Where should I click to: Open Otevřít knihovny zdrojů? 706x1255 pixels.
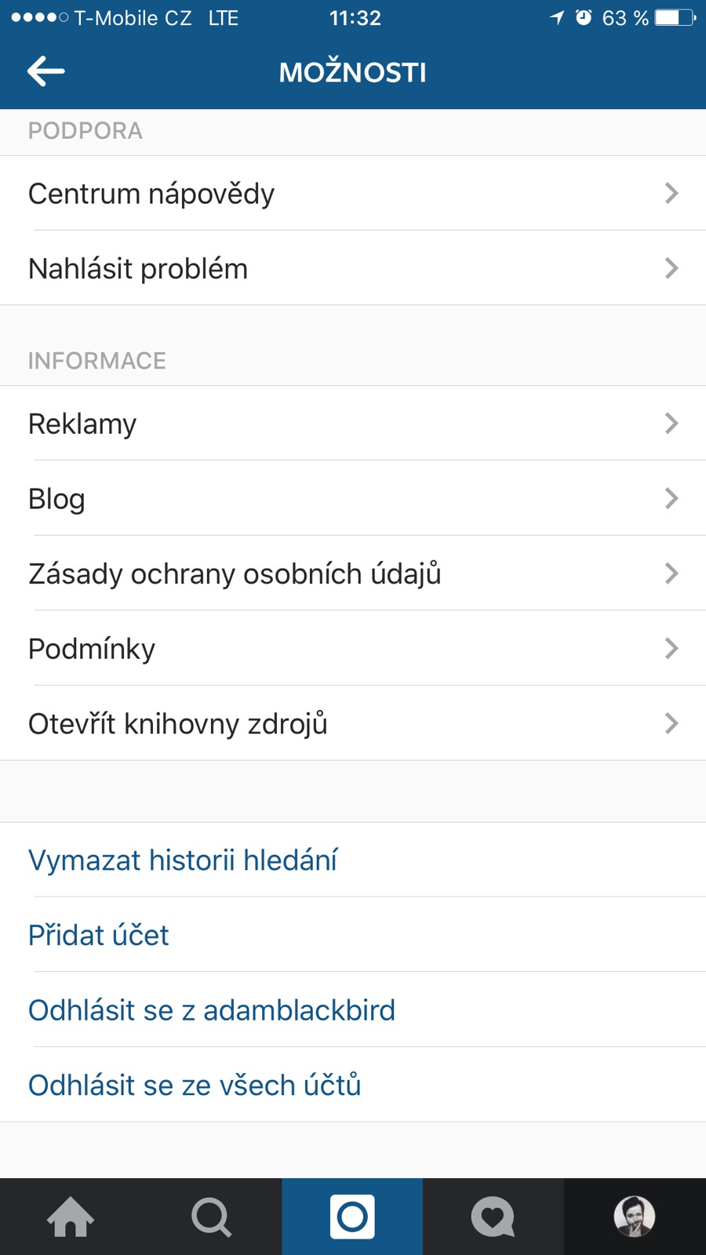[178, 723]
